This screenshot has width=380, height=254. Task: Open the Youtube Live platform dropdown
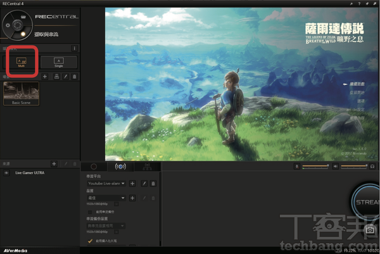[106, 183]
